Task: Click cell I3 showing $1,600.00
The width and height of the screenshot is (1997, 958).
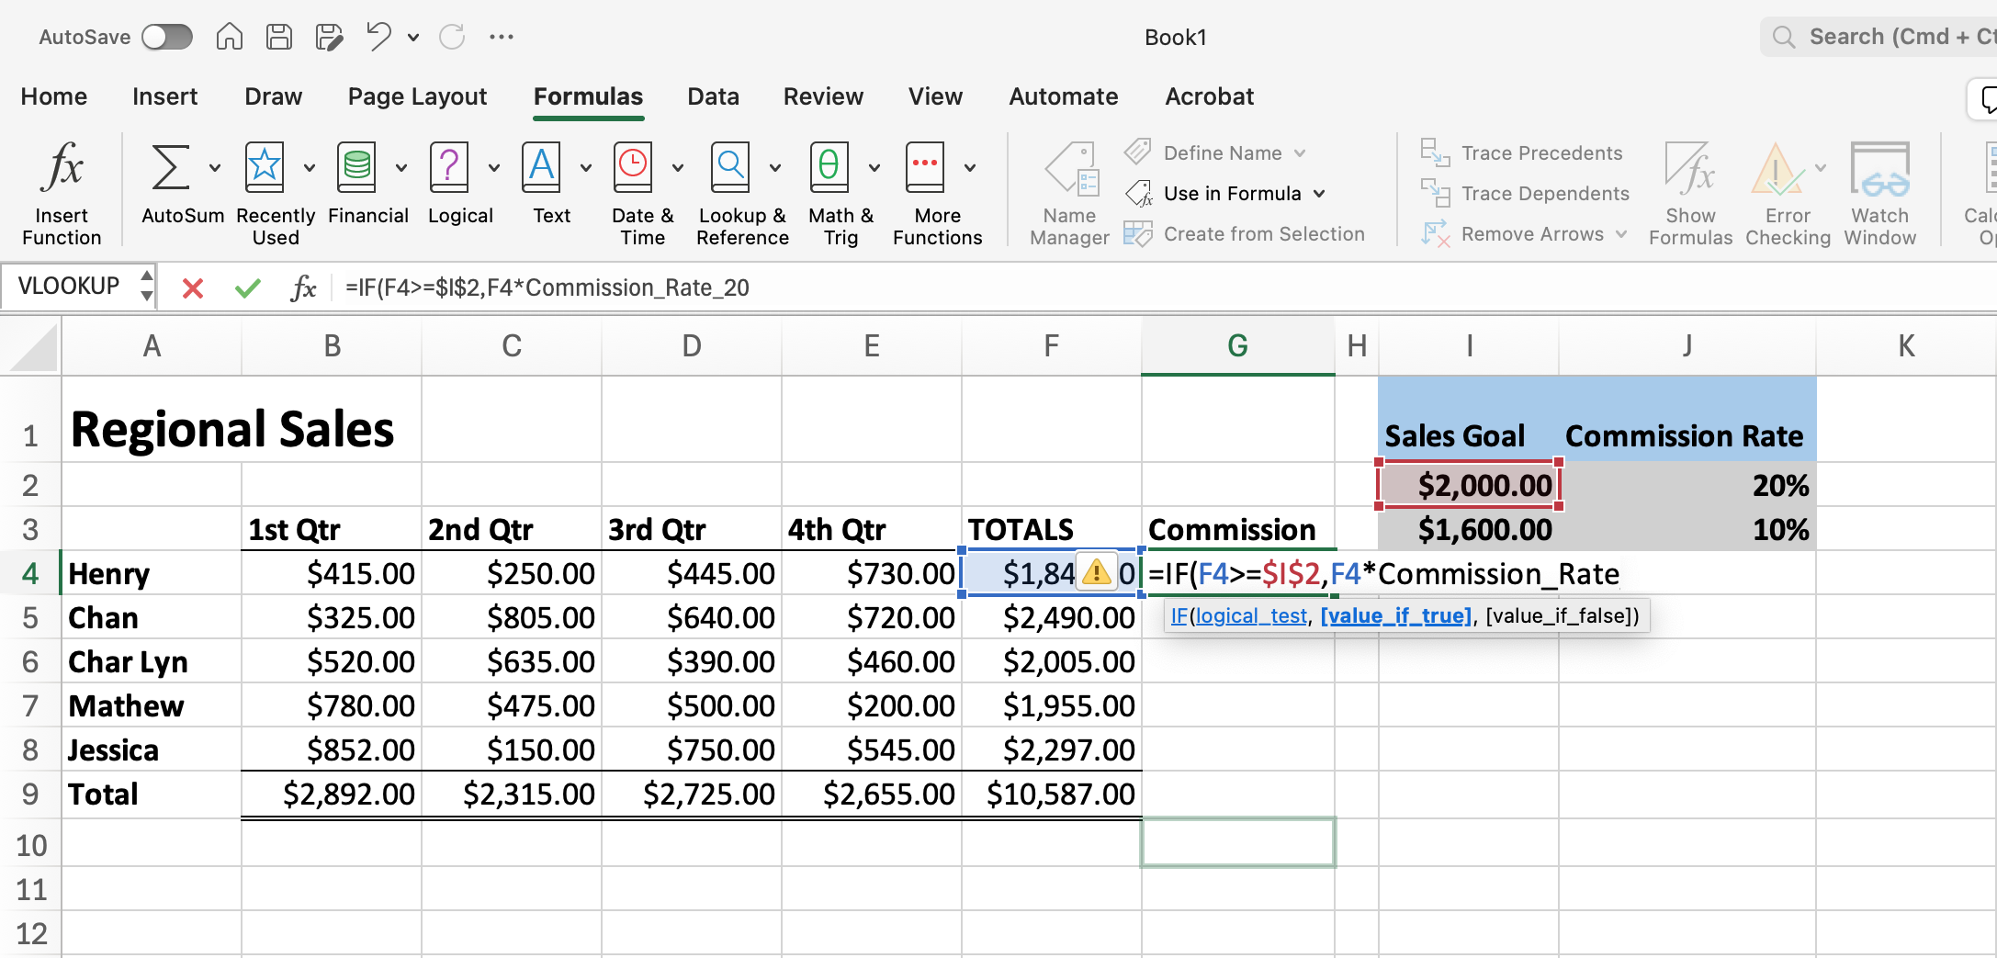Action: tap(1468, 529)
